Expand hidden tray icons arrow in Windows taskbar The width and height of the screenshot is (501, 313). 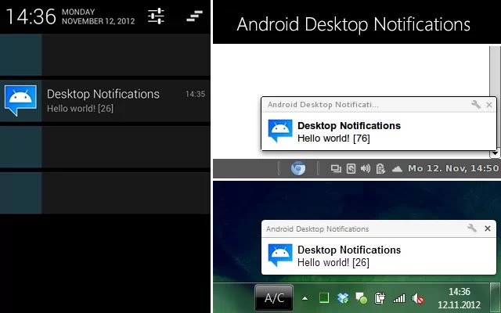(305, 299)
